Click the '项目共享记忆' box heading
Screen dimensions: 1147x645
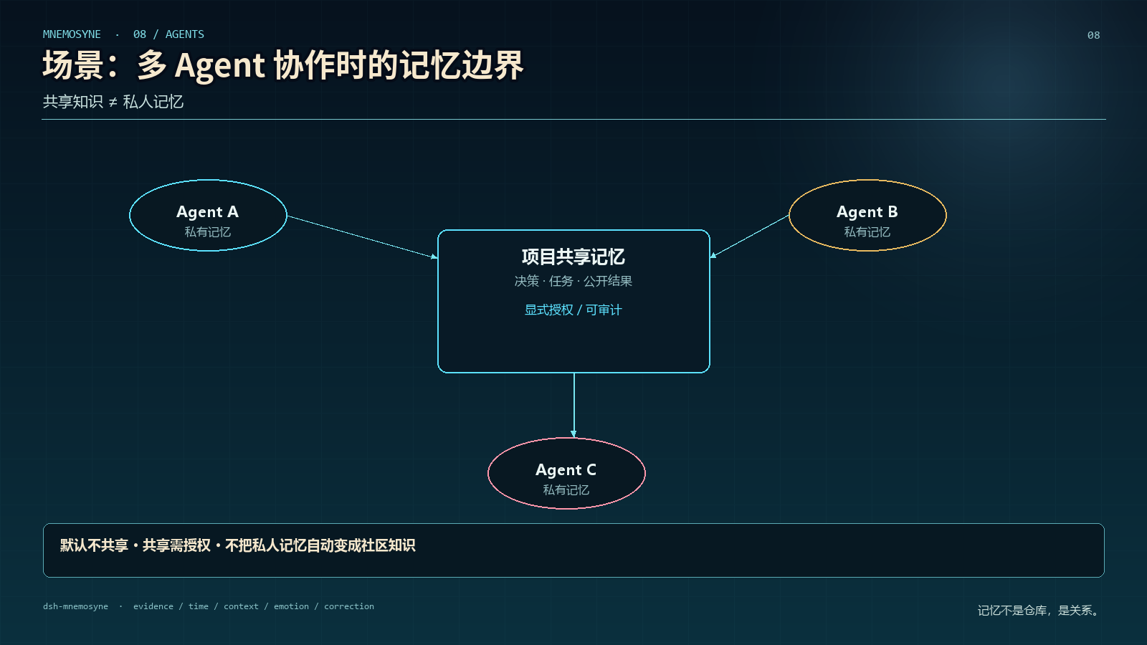[573, 257]
